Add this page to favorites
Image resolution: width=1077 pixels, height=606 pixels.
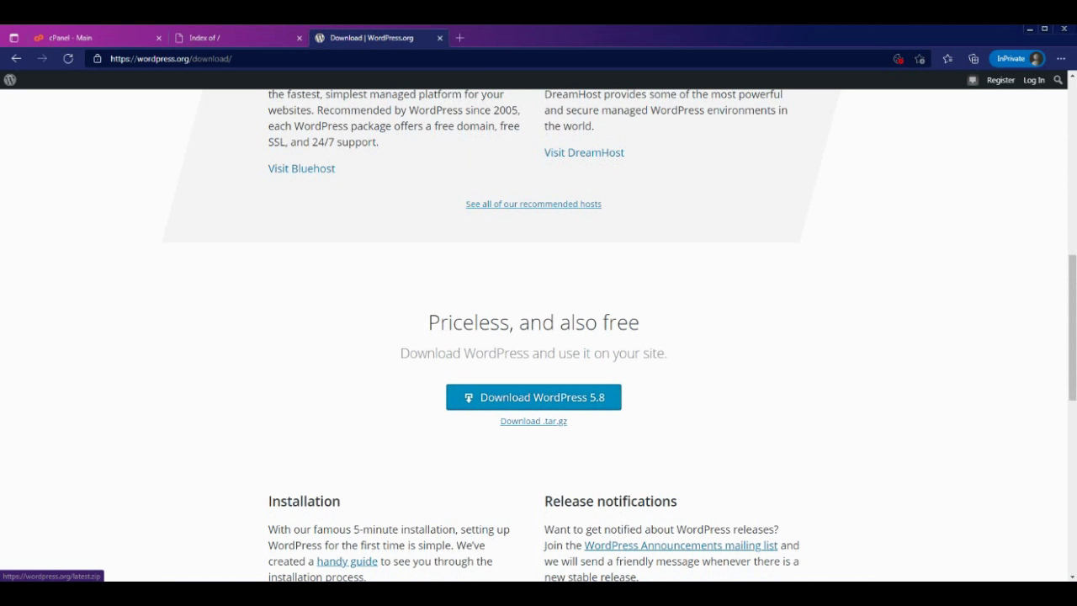(x=920, y=59)
